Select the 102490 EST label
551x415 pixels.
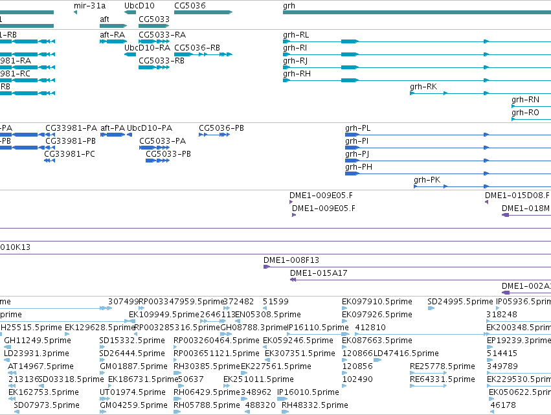pos(357,379)
